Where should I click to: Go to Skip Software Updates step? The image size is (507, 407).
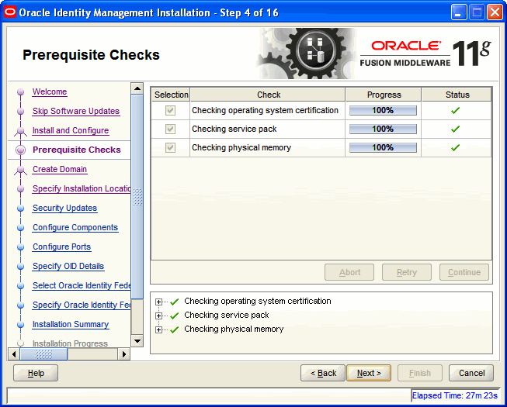76,111
